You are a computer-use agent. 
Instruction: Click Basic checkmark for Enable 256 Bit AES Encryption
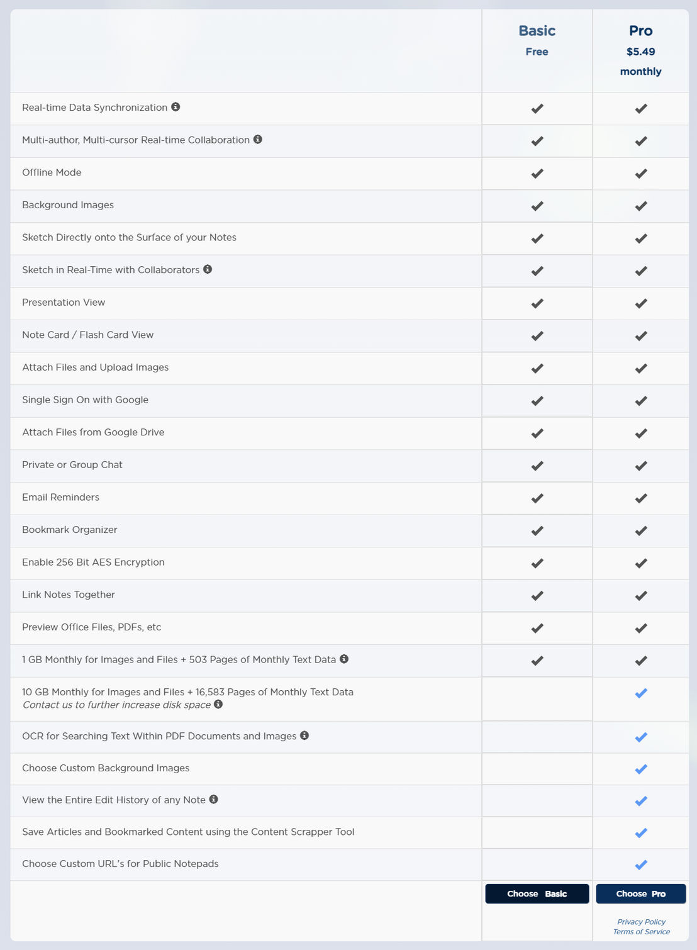(x=537, y=564)
